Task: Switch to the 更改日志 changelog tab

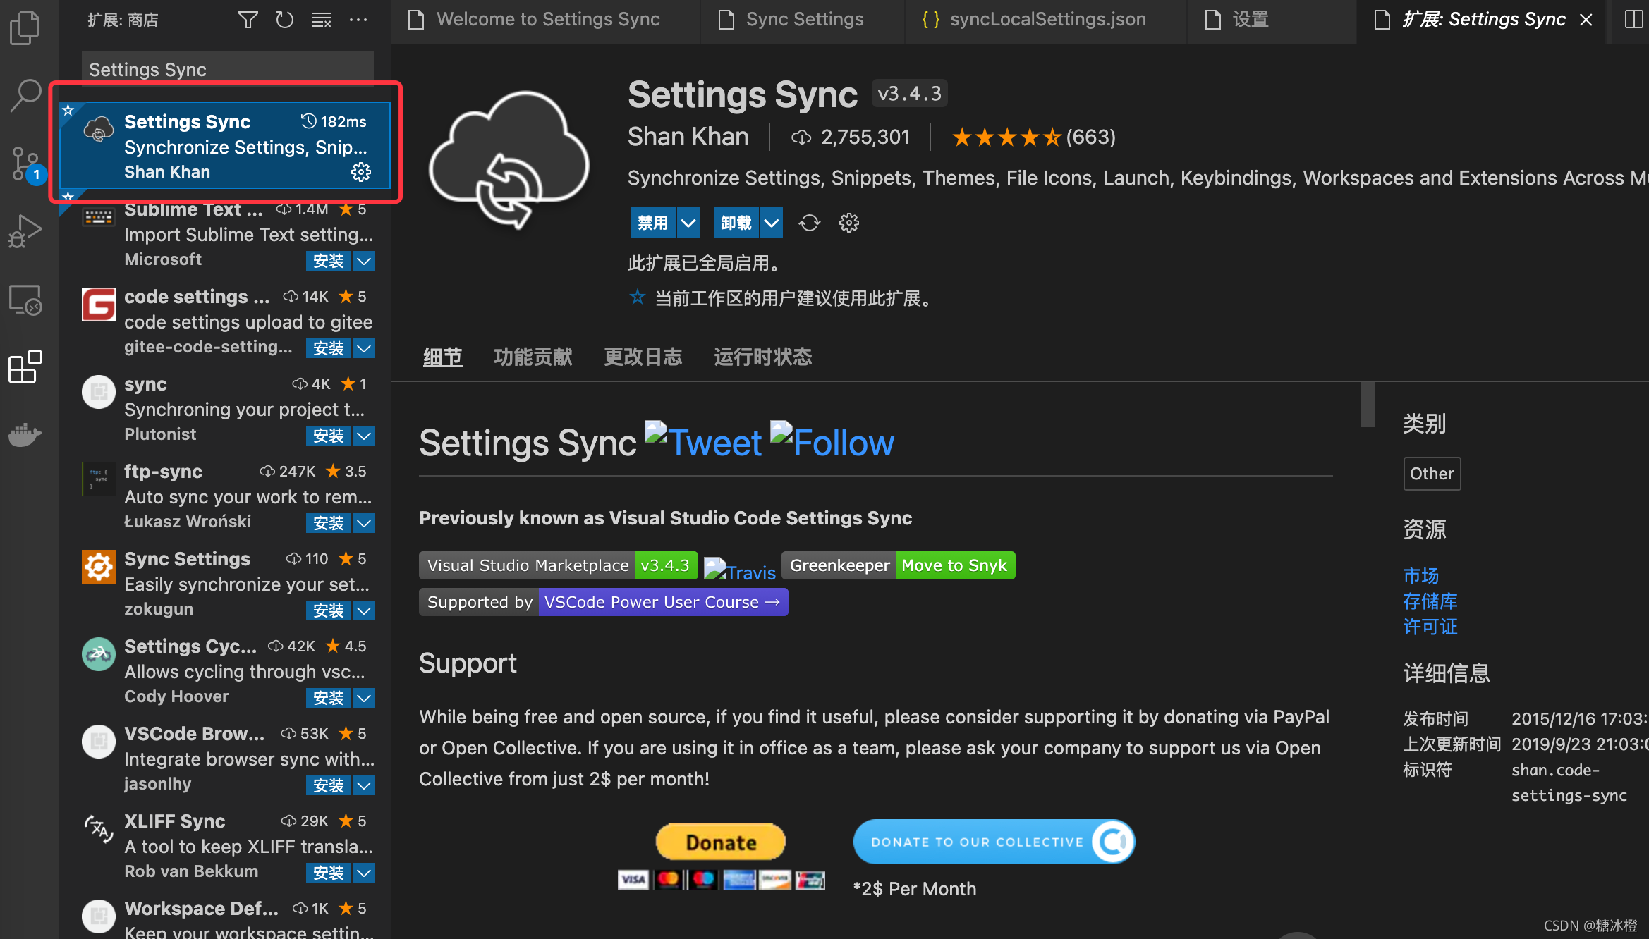Action: coord(643,357)
